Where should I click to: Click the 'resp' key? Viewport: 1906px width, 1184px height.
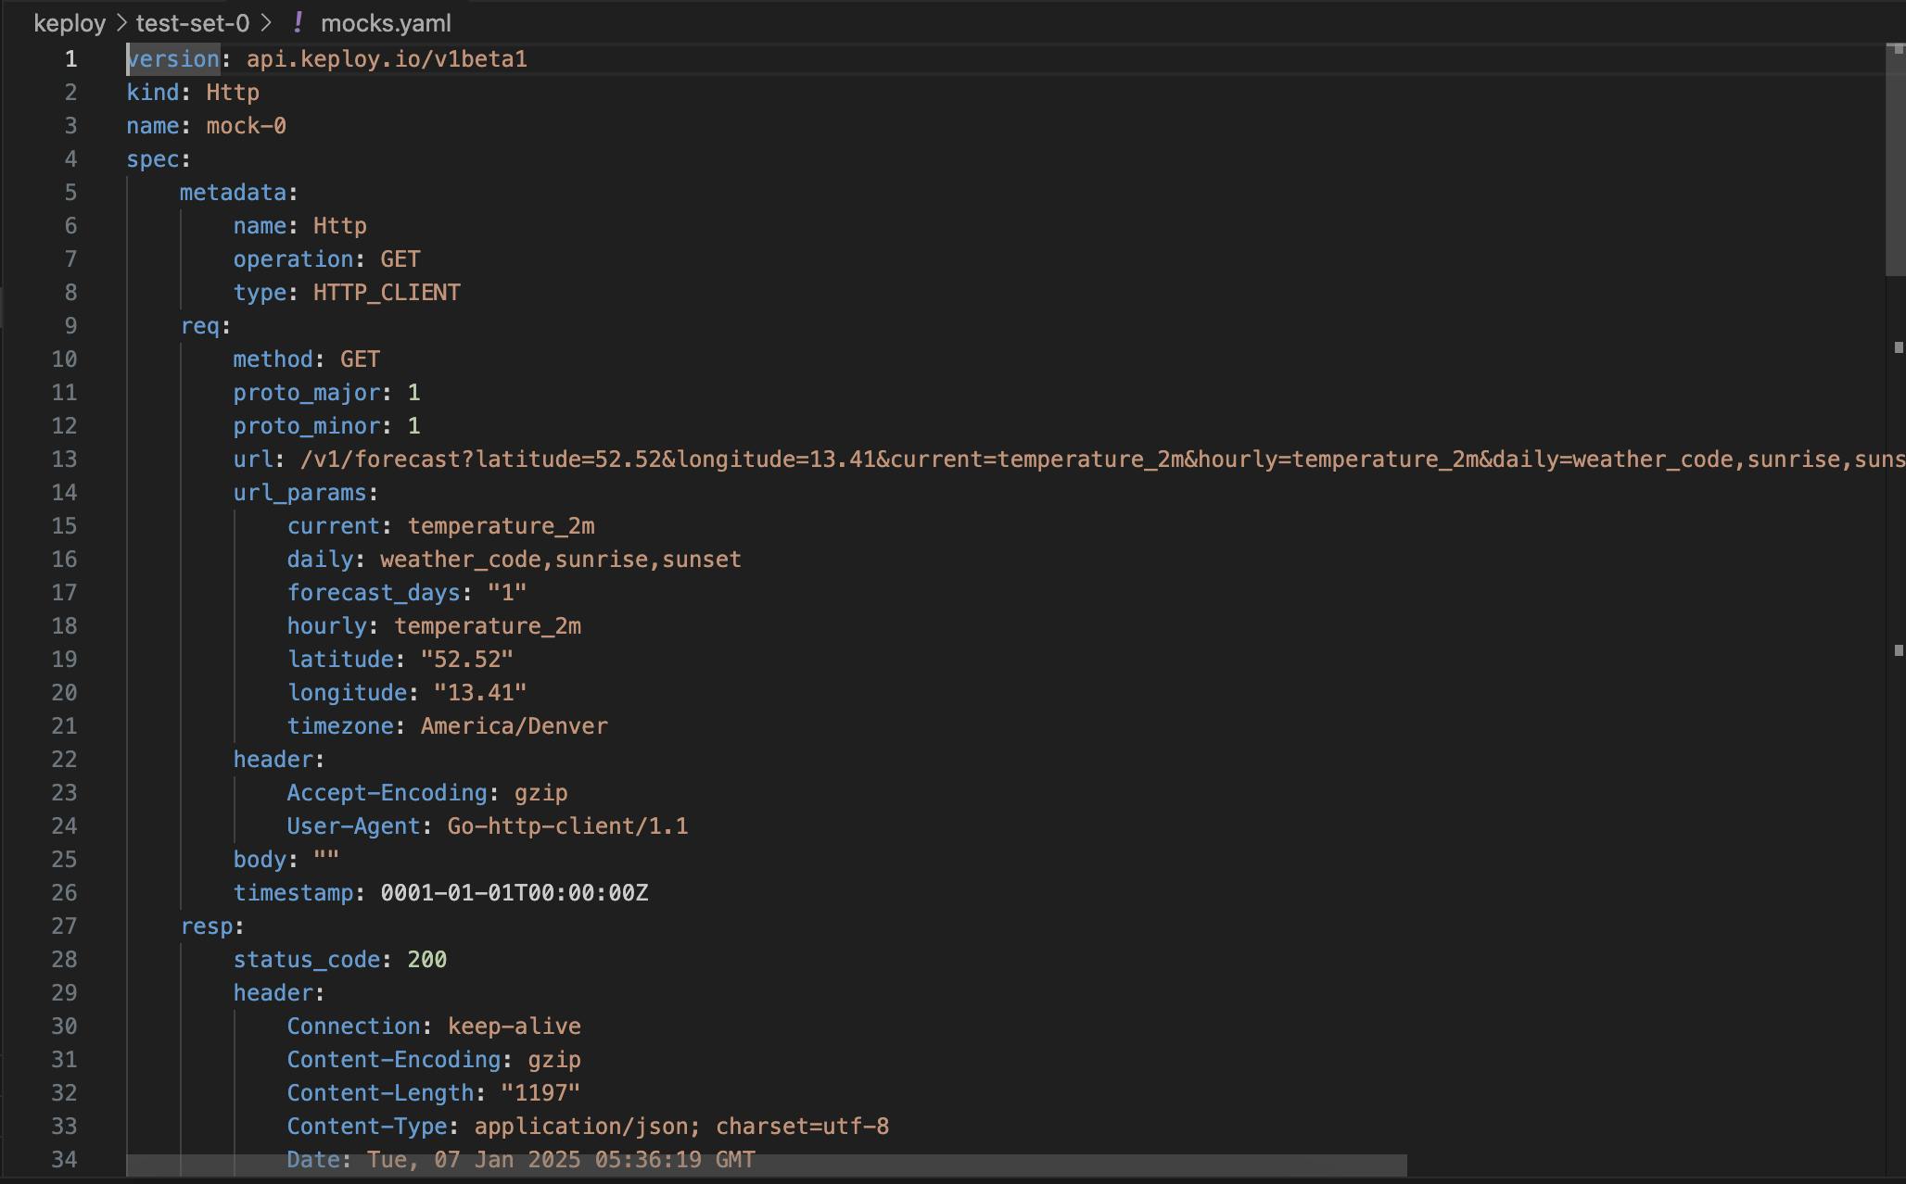pyautogui.click(x=207, y=926)
